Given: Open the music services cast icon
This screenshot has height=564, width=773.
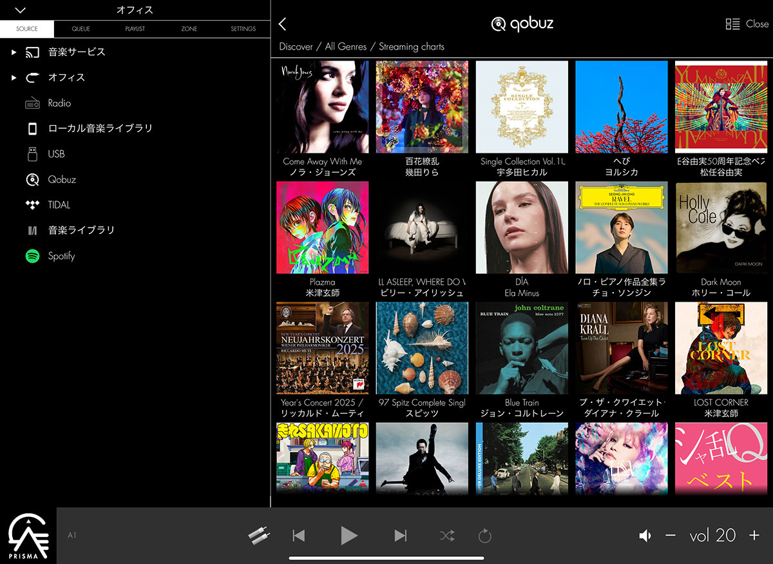Looking at the screenshot, I should pos(32,52).
